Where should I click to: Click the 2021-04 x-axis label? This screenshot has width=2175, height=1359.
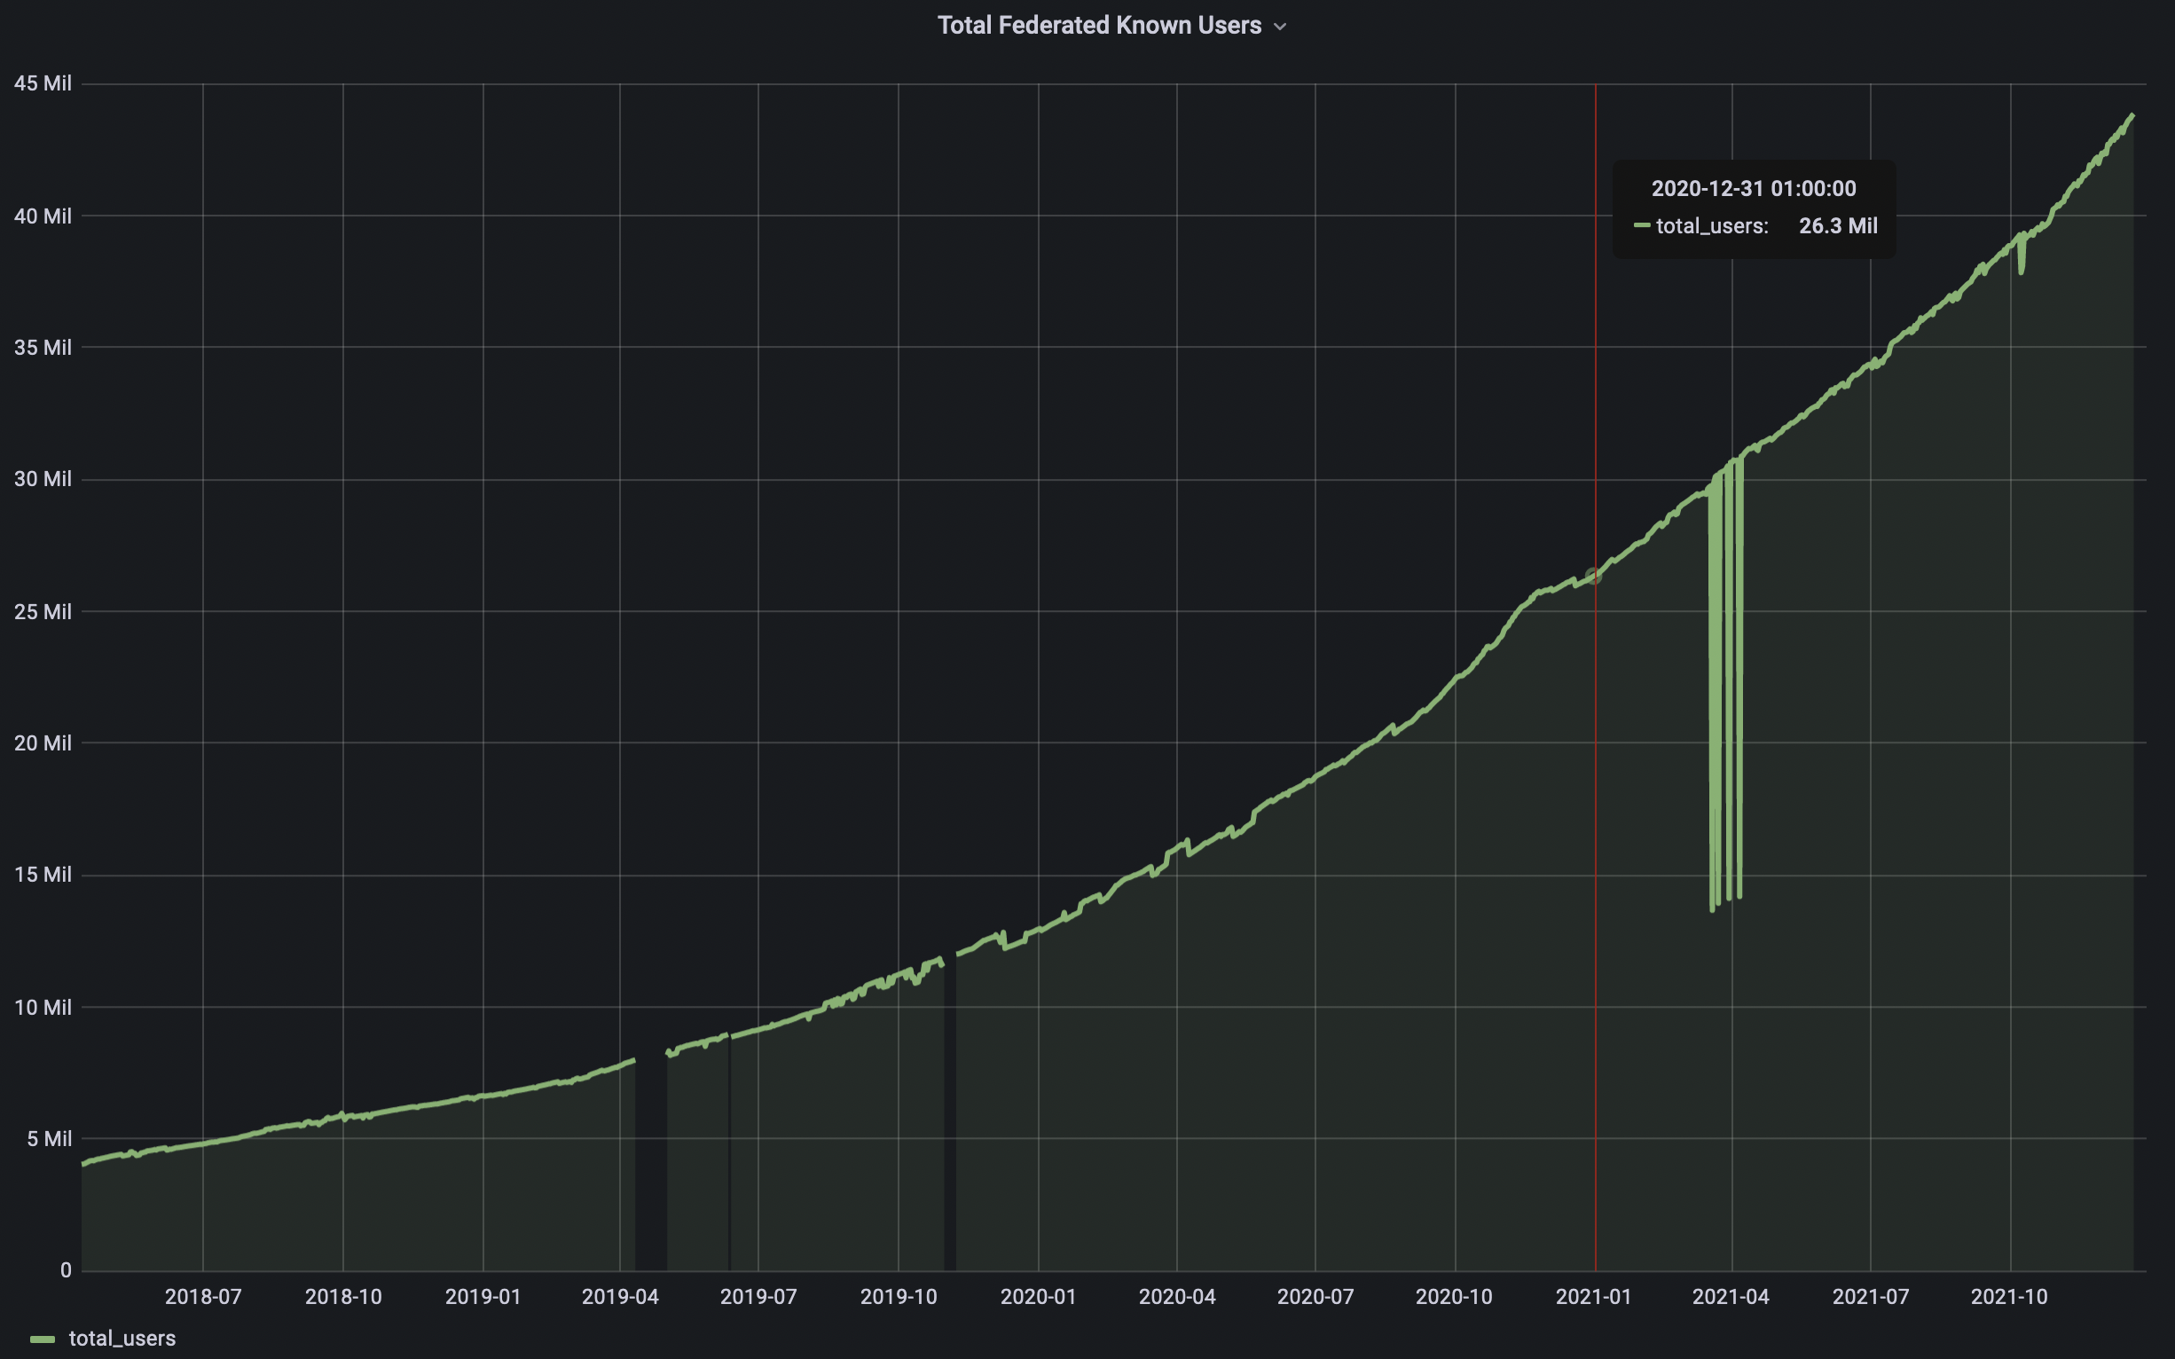tap(1731, 1297)
